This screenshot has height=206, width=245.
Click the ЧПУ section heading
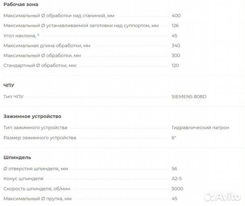tap(9, 85)
